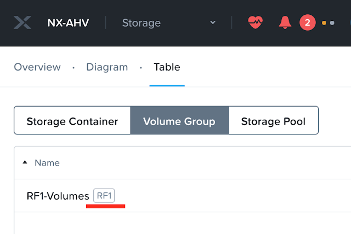Image resolution: width=351 pixels, height=234 pixels.
Task: Click the NX-AHV cluster name
Action: click(68, 23)
